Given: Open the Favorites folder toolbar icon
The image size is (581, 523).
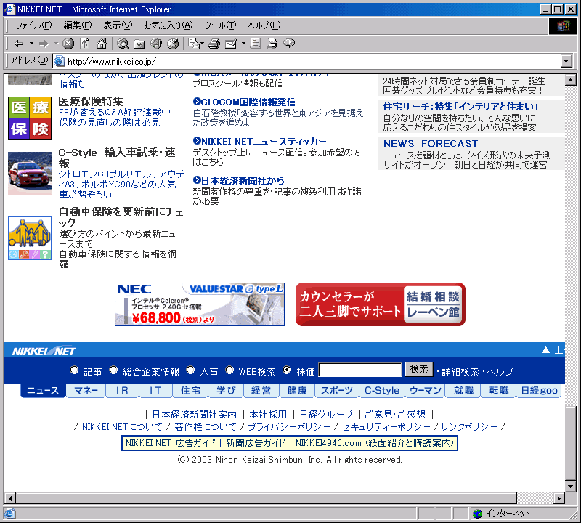Looking at the screenshot, I should click(x=139, y=44).
